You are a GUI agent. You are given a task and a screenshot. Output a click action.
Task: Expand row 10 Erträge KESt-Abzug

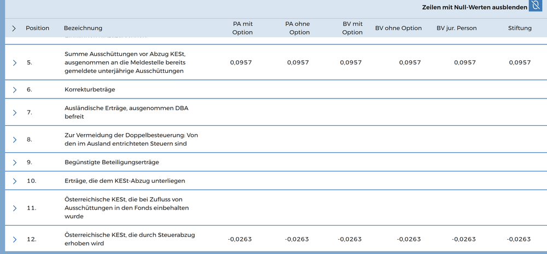click(15, 181)
